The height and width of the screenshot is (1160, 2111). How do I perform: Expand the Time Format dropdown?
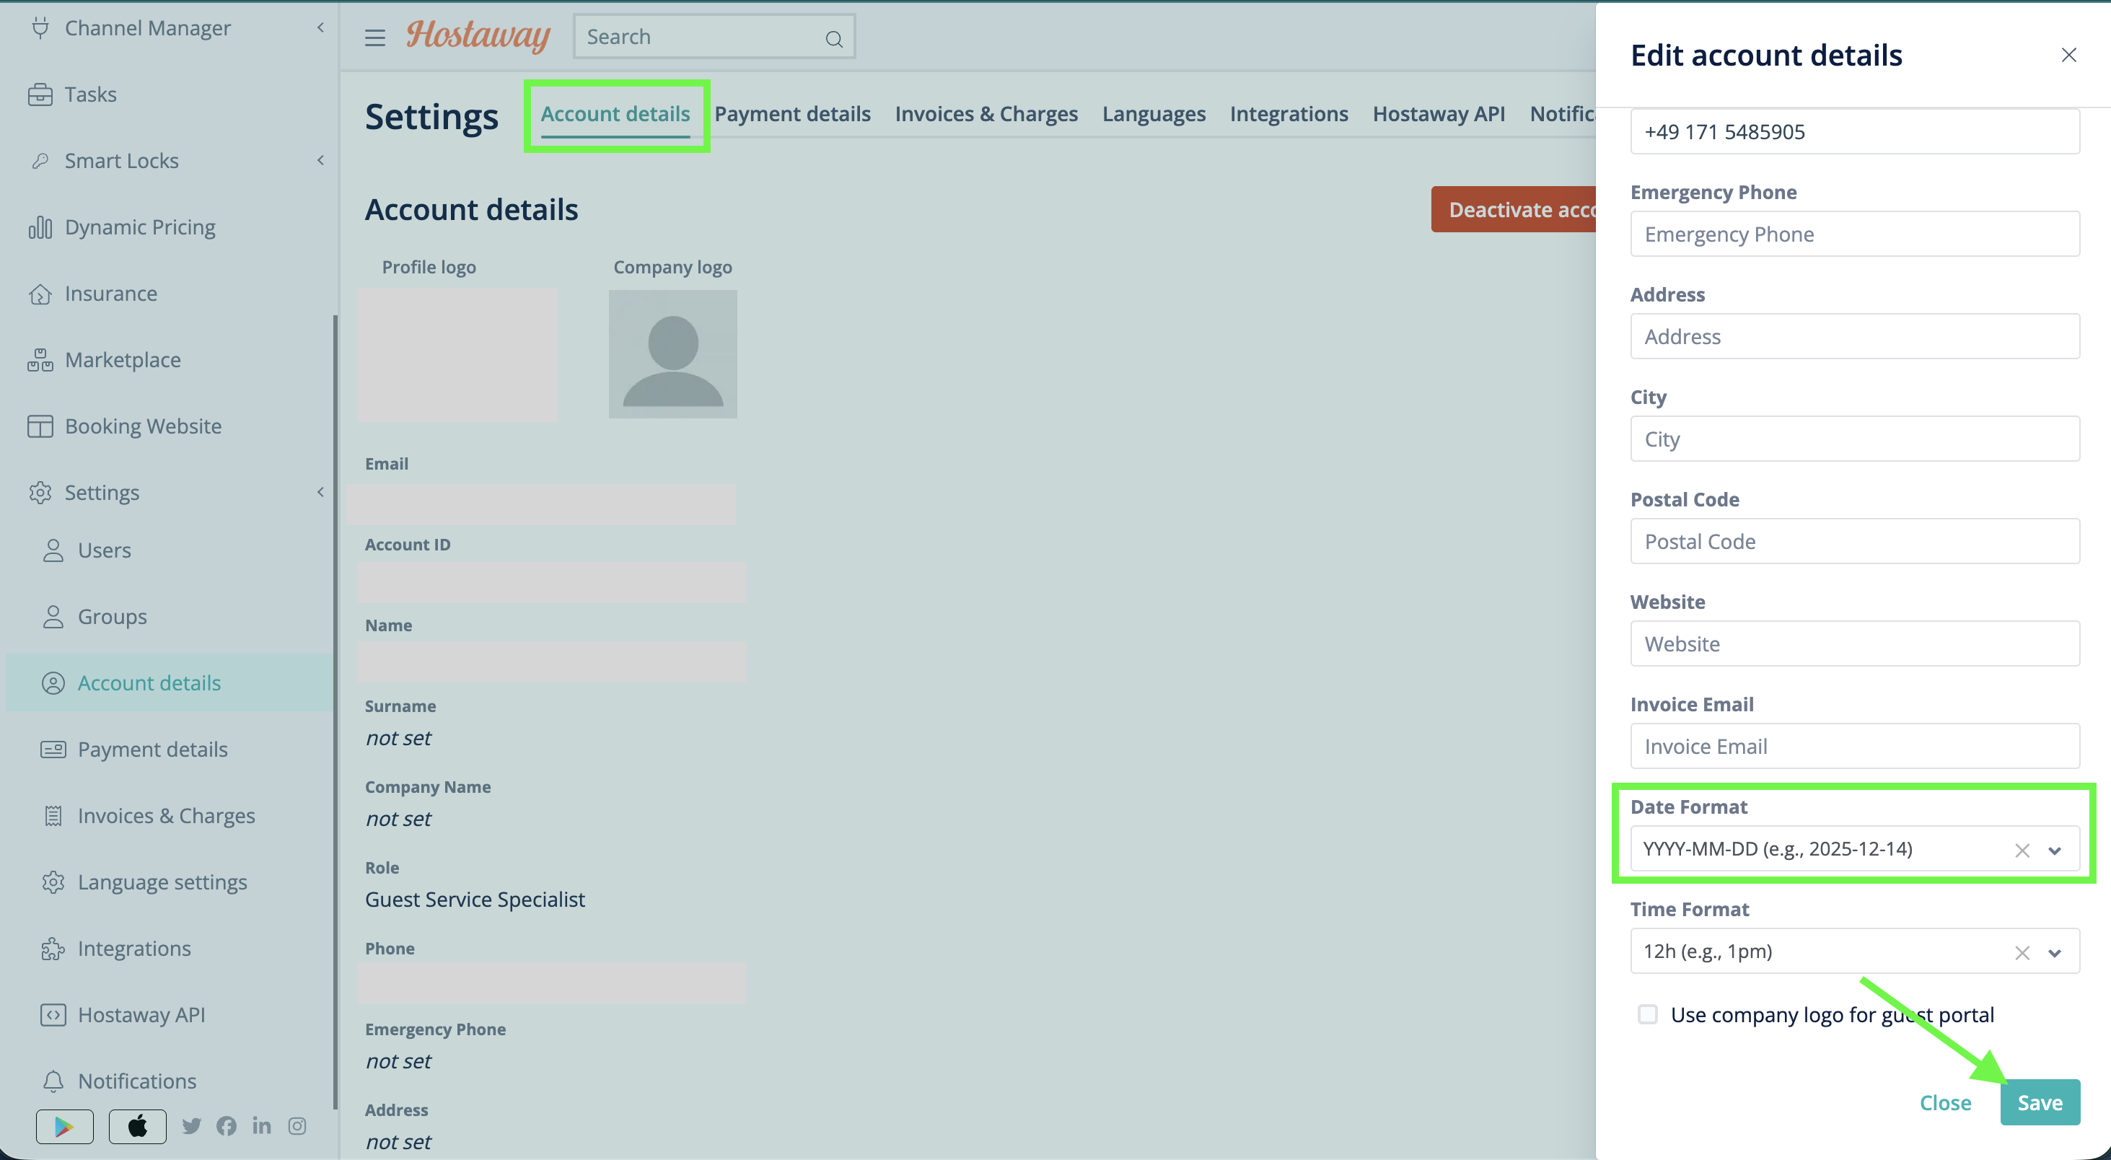[x=2055, y=952]
